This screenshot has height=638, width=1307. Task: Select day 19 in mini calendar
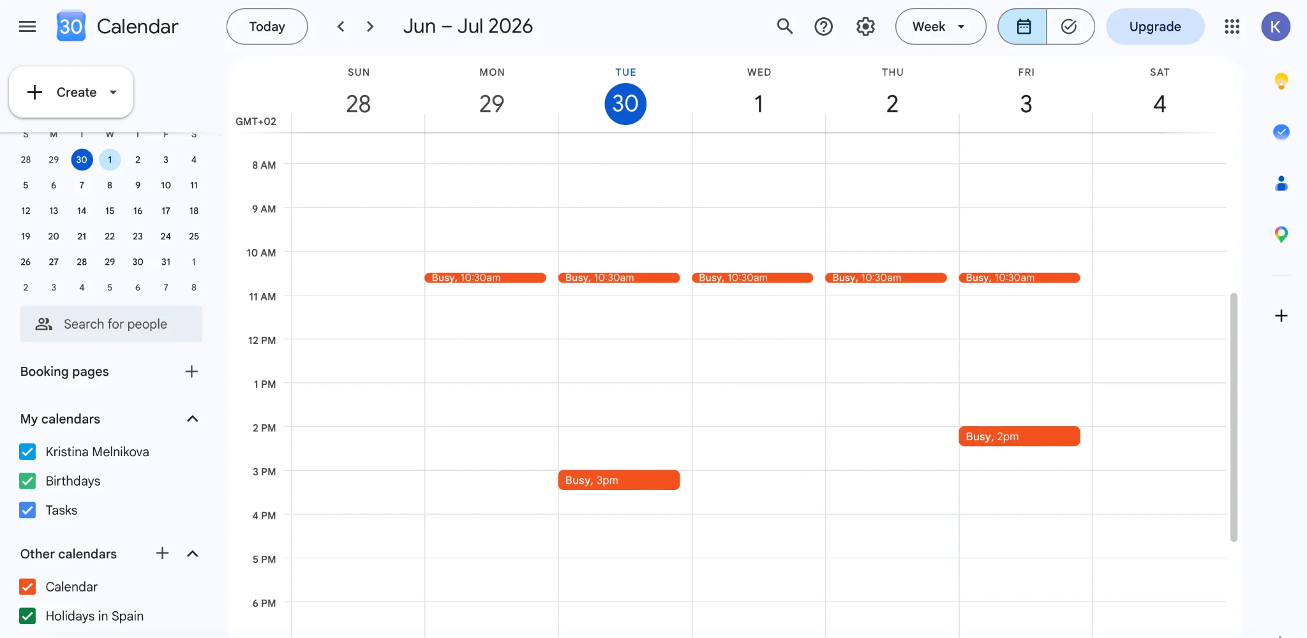[26, 236]
